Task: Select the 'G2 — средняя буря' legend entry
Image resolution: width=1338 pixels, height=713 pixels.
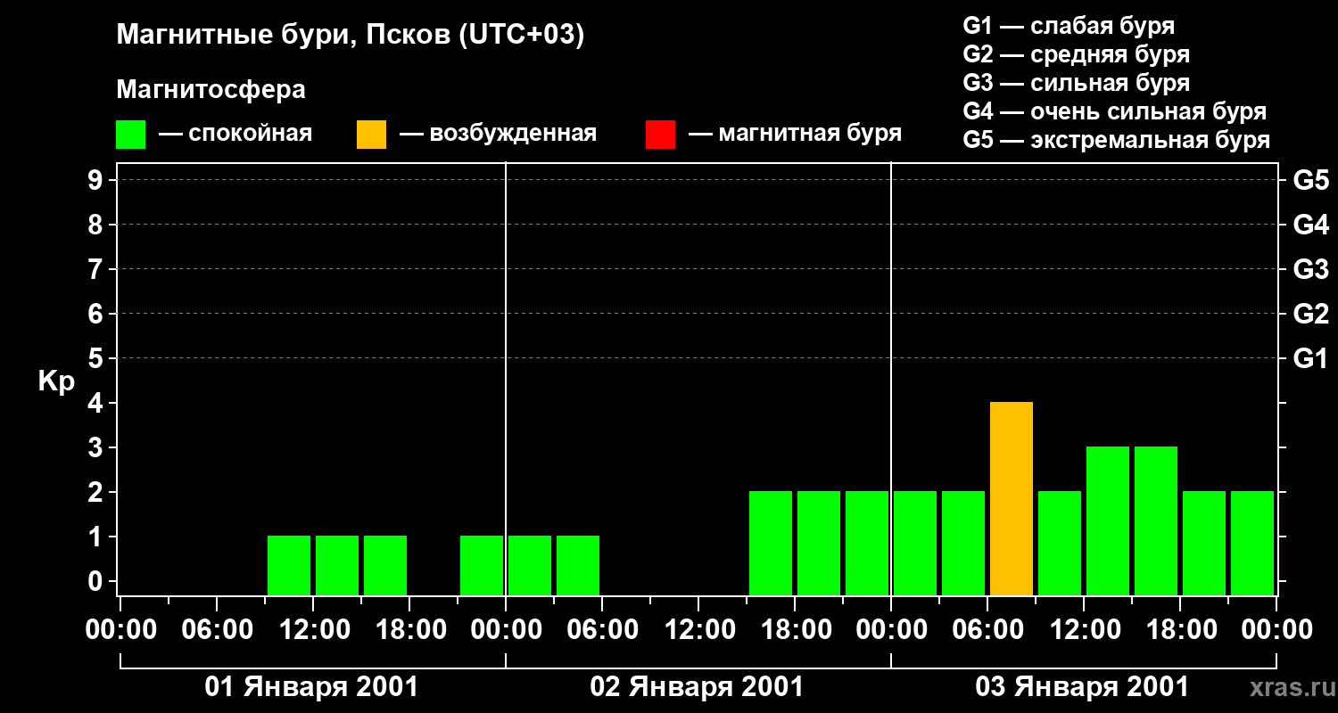Action: click(1076, 54)
